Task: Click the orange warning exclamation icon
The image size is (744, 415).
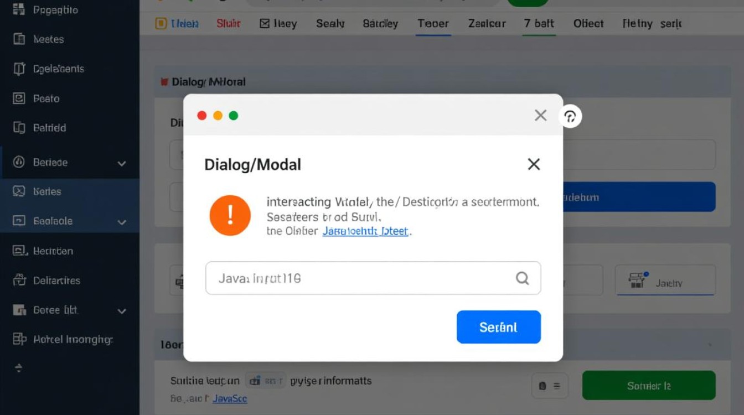Action: (230, 215)
